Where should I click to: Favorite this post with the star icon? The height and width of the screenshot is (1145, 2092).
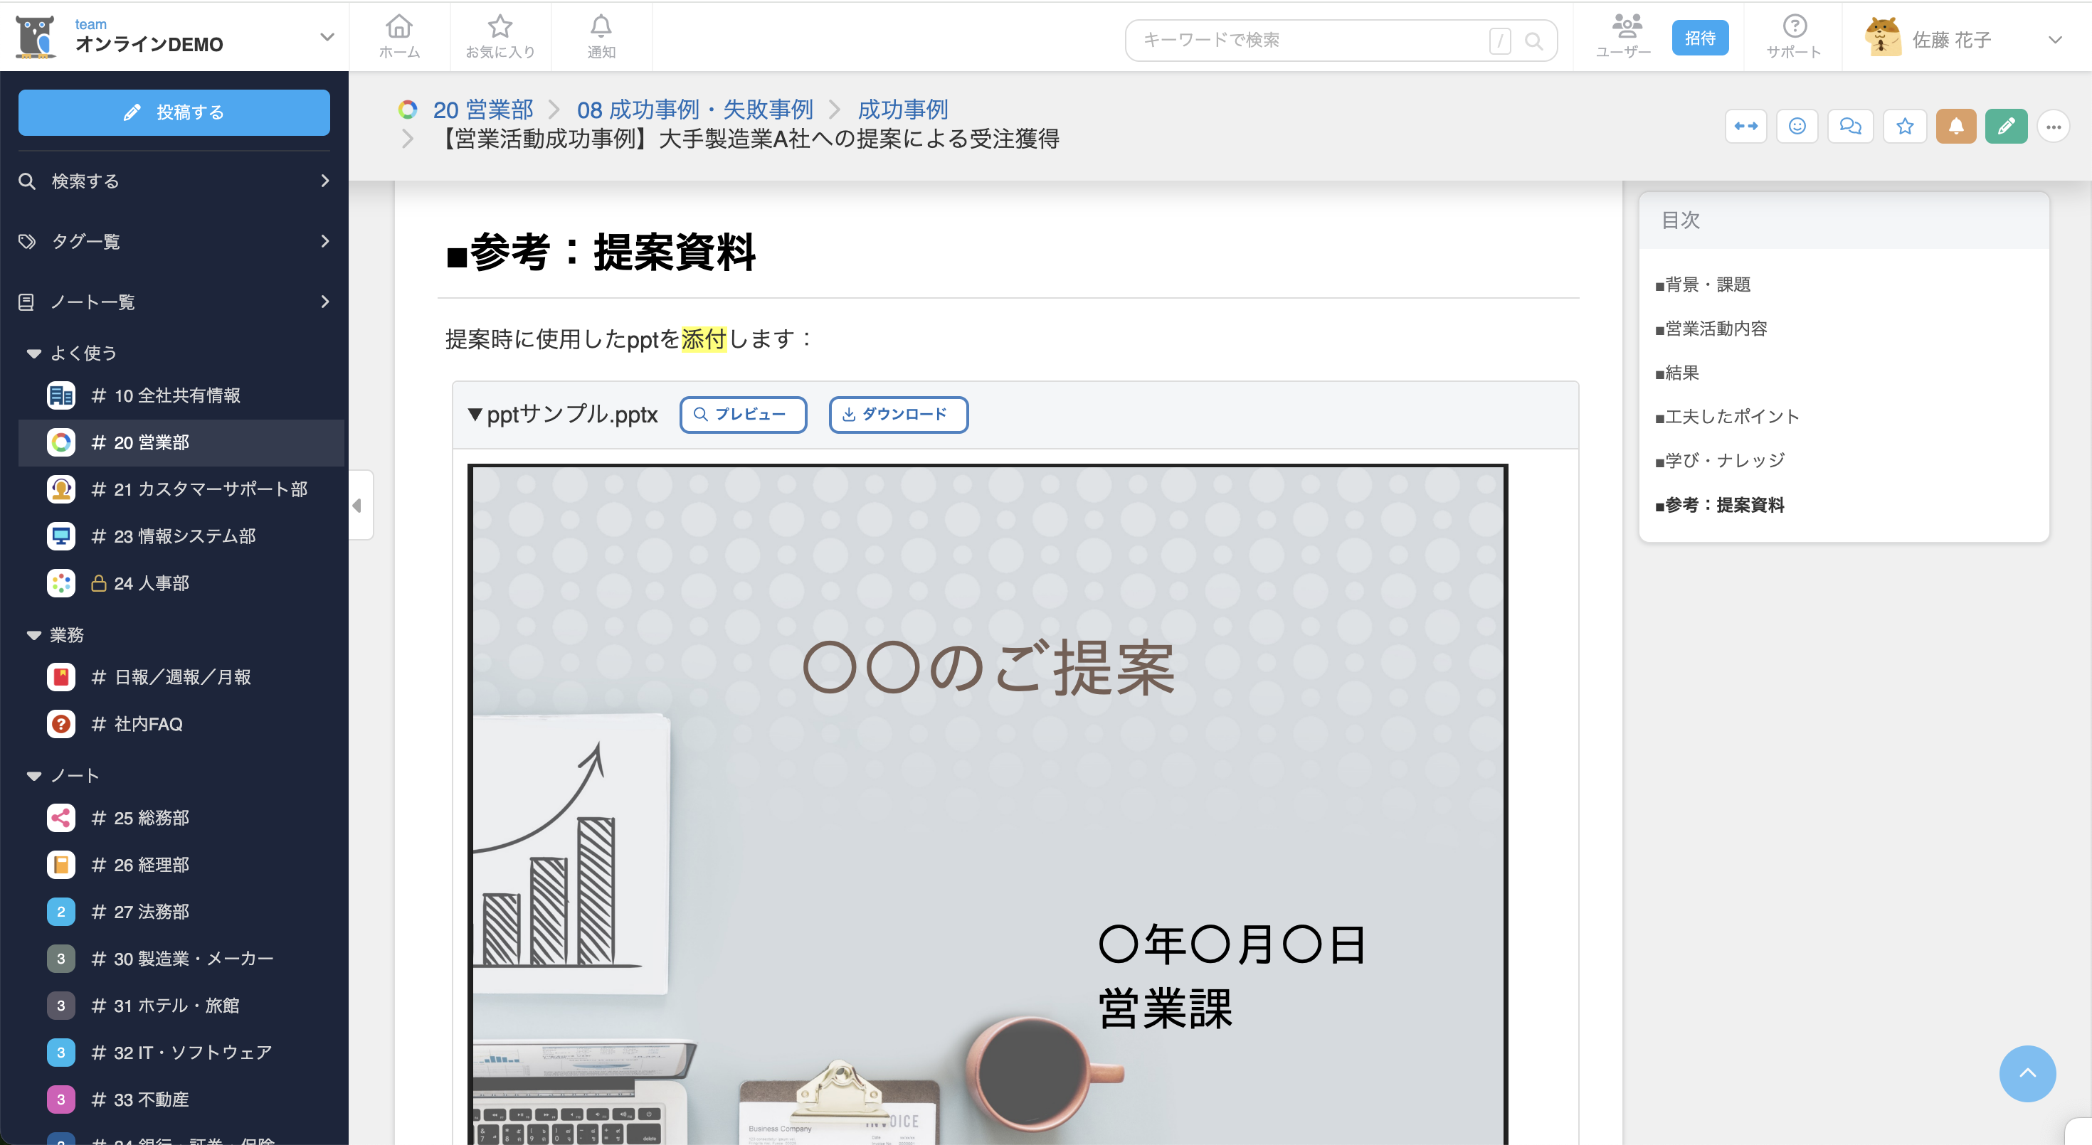pyautogui.click(x=1904, y=126)
